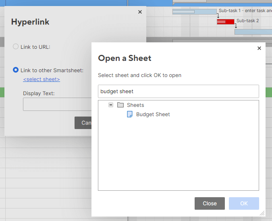Focus the Display Text input box
Viewport: 272px width, 221px height.
[x=57, y=104]
